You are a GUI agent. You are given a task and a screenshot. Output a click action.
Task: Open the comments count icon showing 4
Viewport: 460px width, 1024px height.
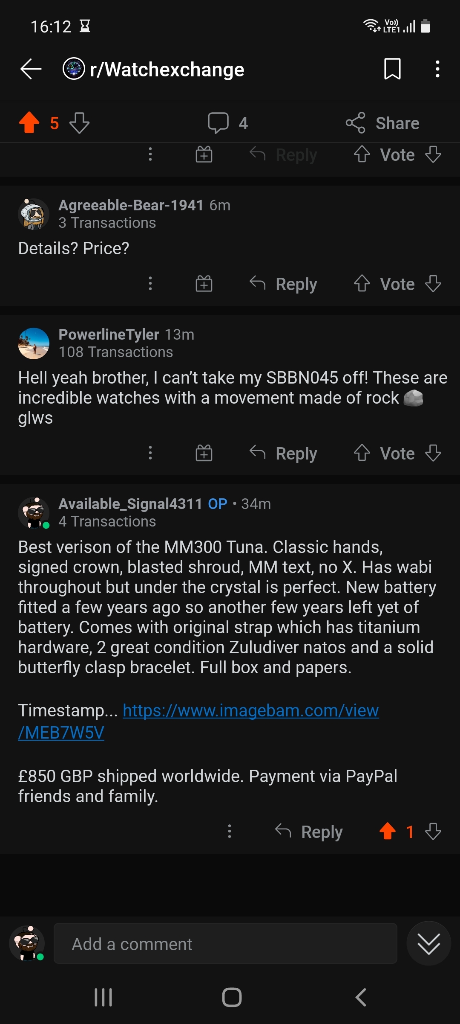[218, 123]
